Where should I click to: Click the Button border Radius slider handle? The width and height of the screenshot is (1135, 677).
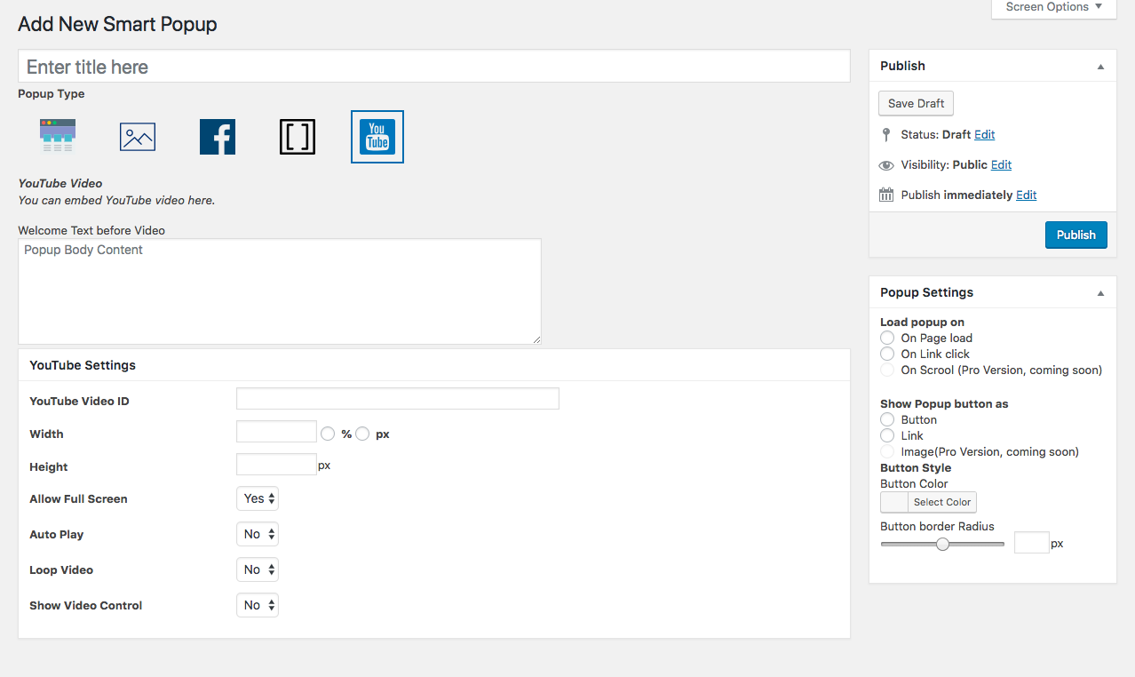coord(942,544)
